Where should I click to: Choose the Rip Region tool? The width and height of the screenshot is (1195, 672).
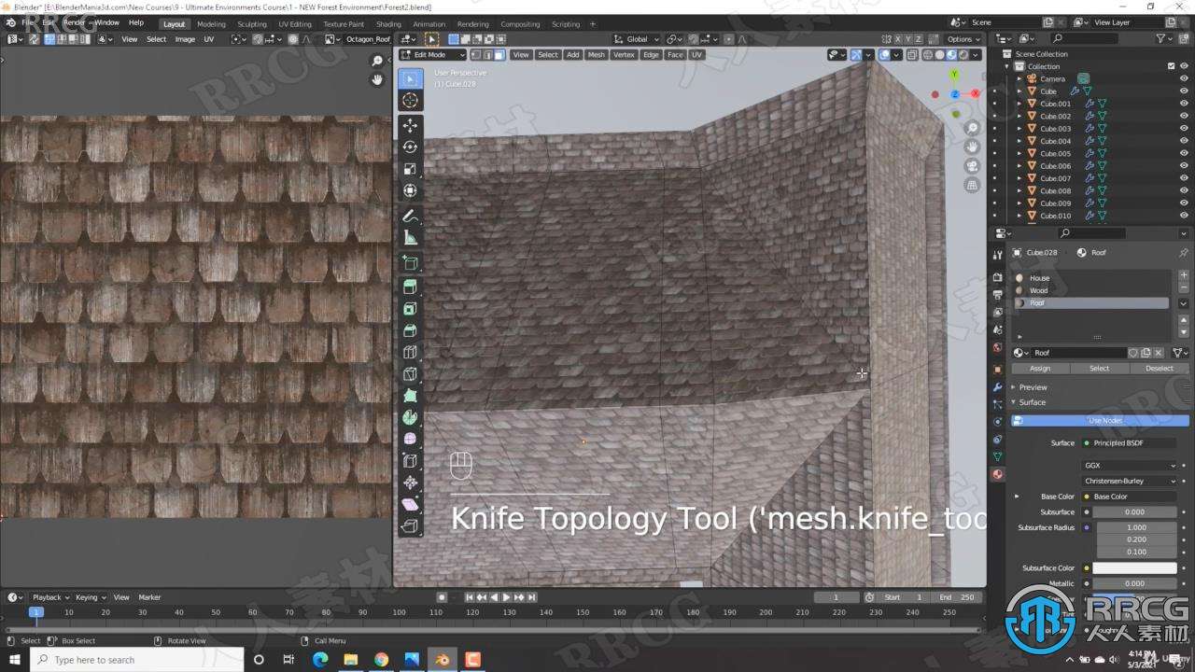[x=410, y=526]
